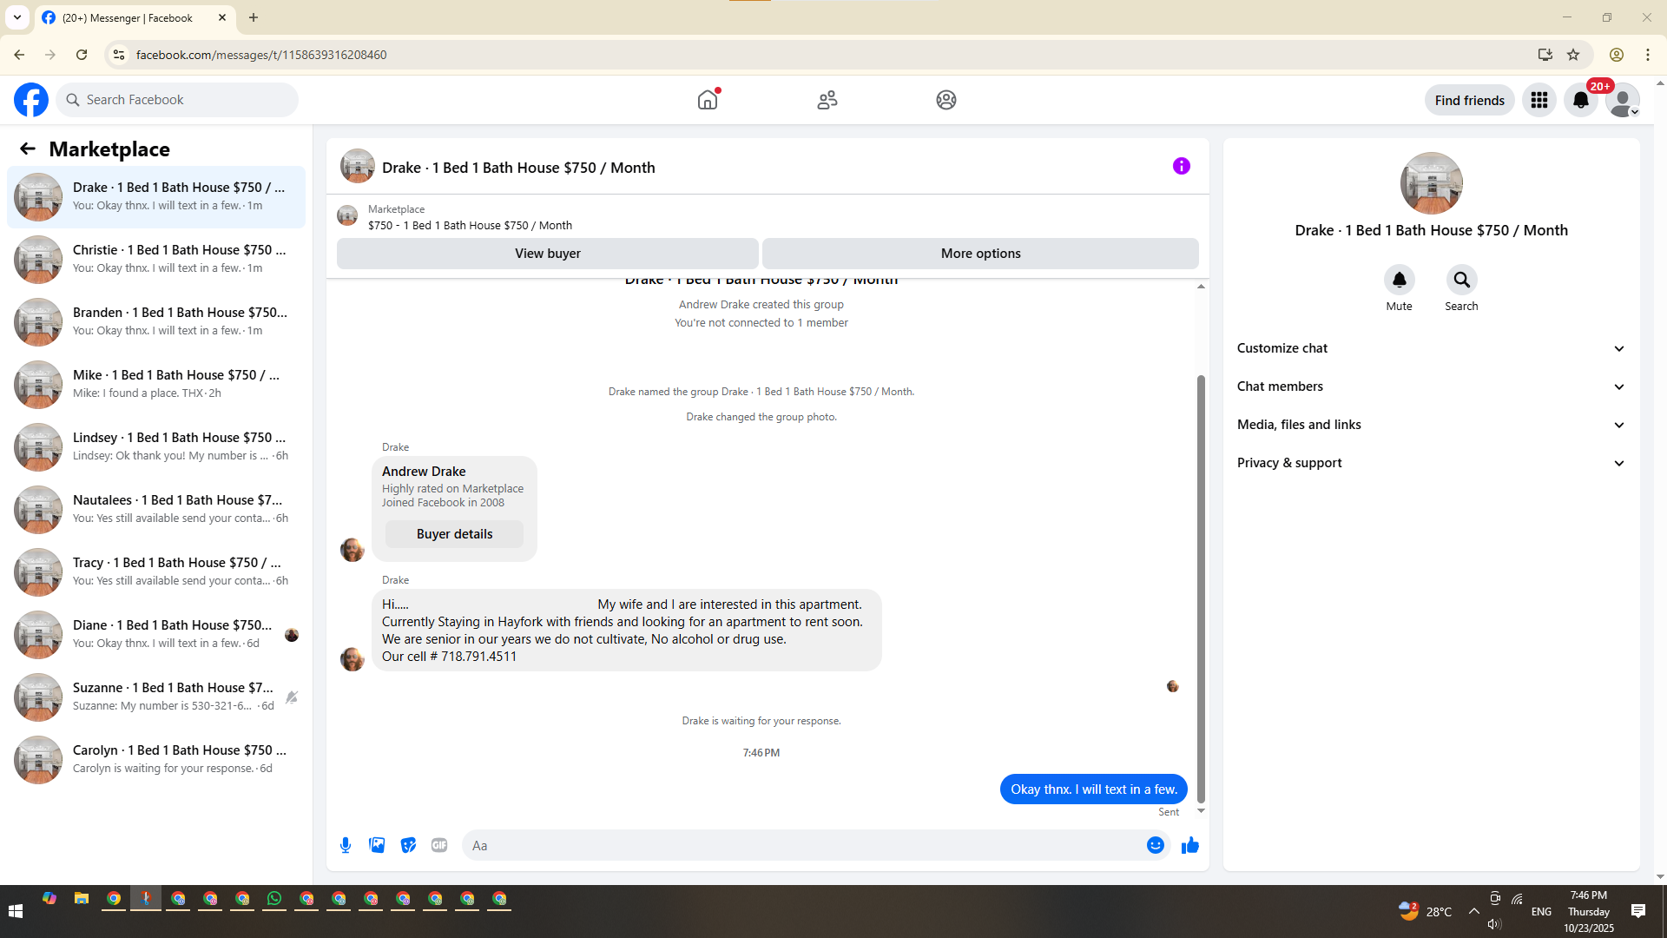Click the voice clip microphone icon

point(346,845)
